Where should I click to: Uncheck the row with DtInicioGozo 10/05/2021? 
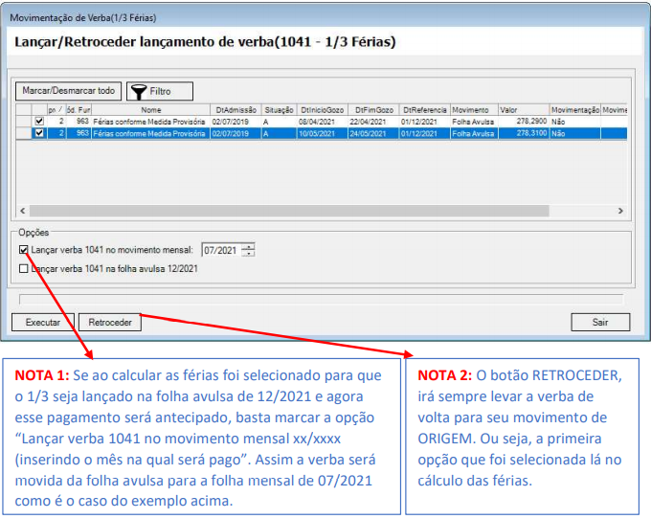[39, 133]
